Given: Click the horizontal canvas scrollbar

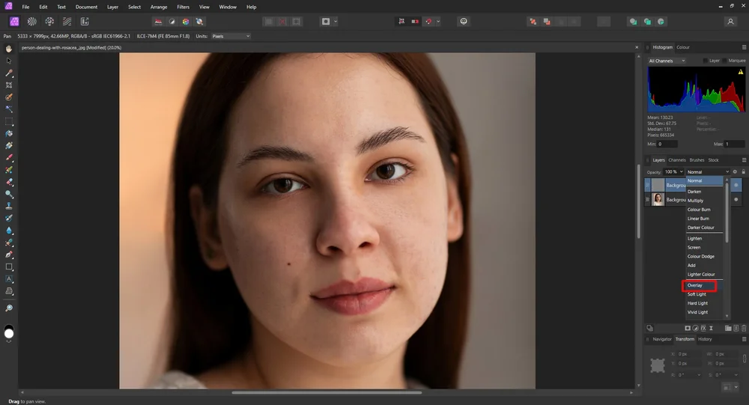Looking at the screenshot, I should (x=327, y=392).
